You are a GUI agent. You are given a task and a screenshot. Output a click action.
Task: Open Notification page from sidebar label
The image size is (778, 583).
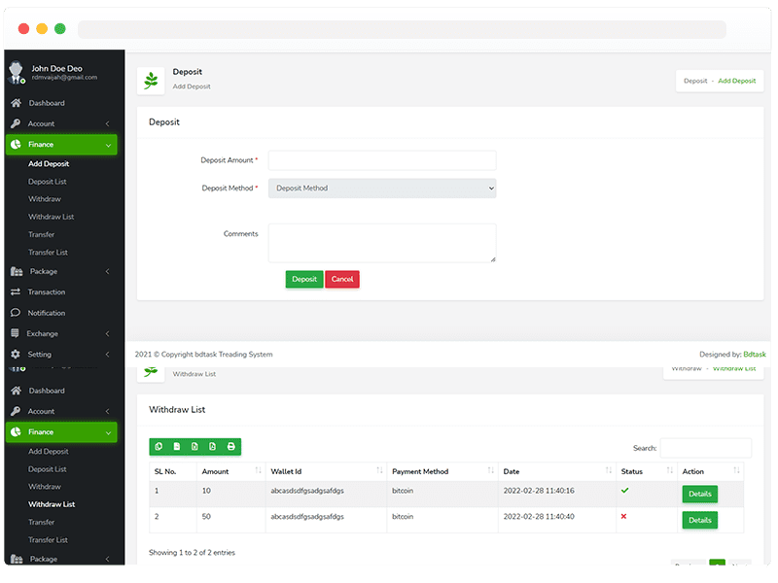point(47,313)
